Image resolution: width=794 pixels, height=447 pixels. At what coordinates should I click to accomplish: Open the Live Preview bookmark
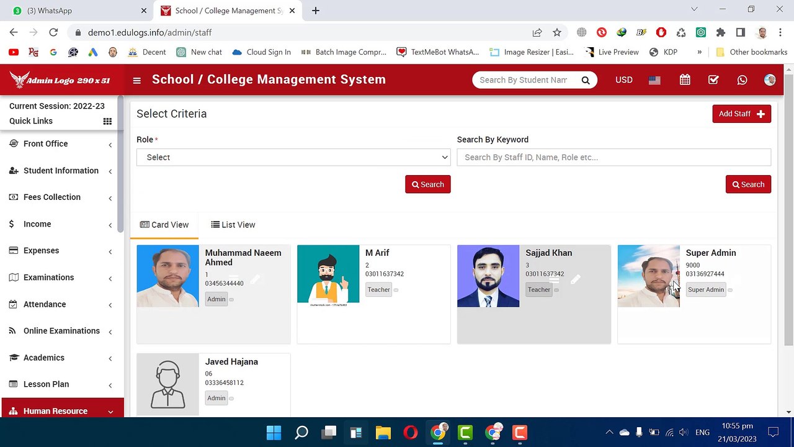pyautogui.click(x=612, y=52)
